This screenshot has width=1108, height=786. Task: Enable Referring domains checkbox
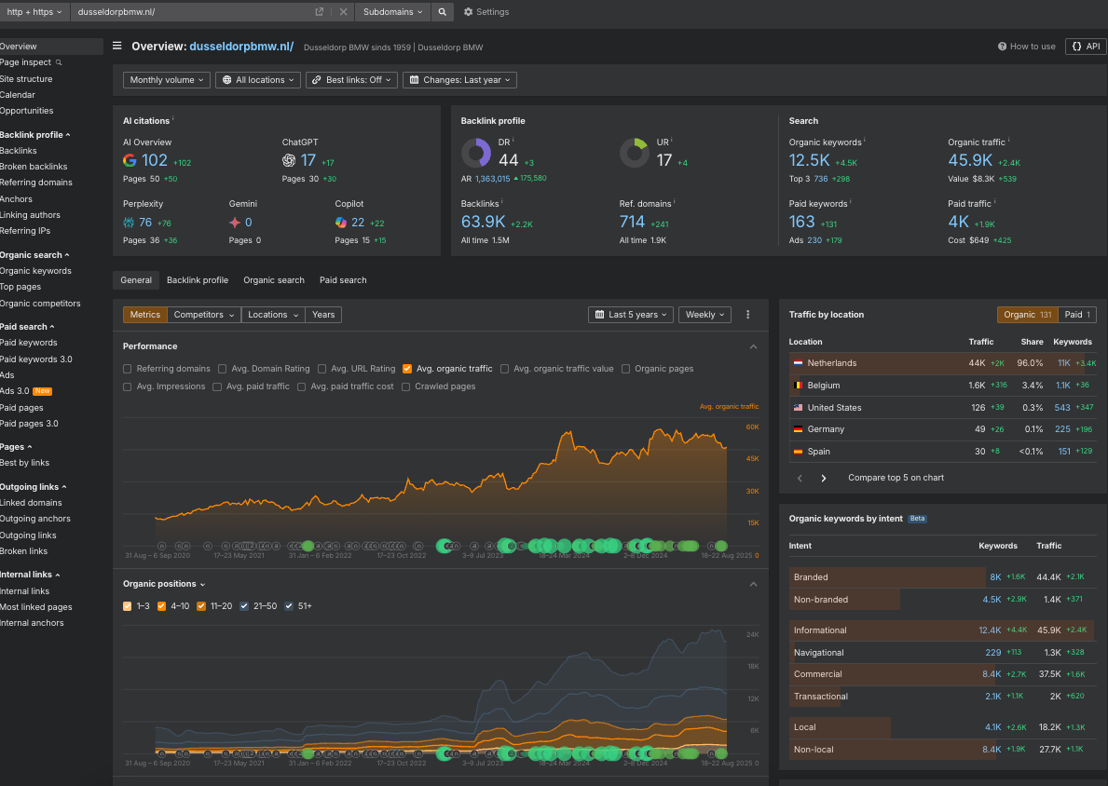point(127,369)
